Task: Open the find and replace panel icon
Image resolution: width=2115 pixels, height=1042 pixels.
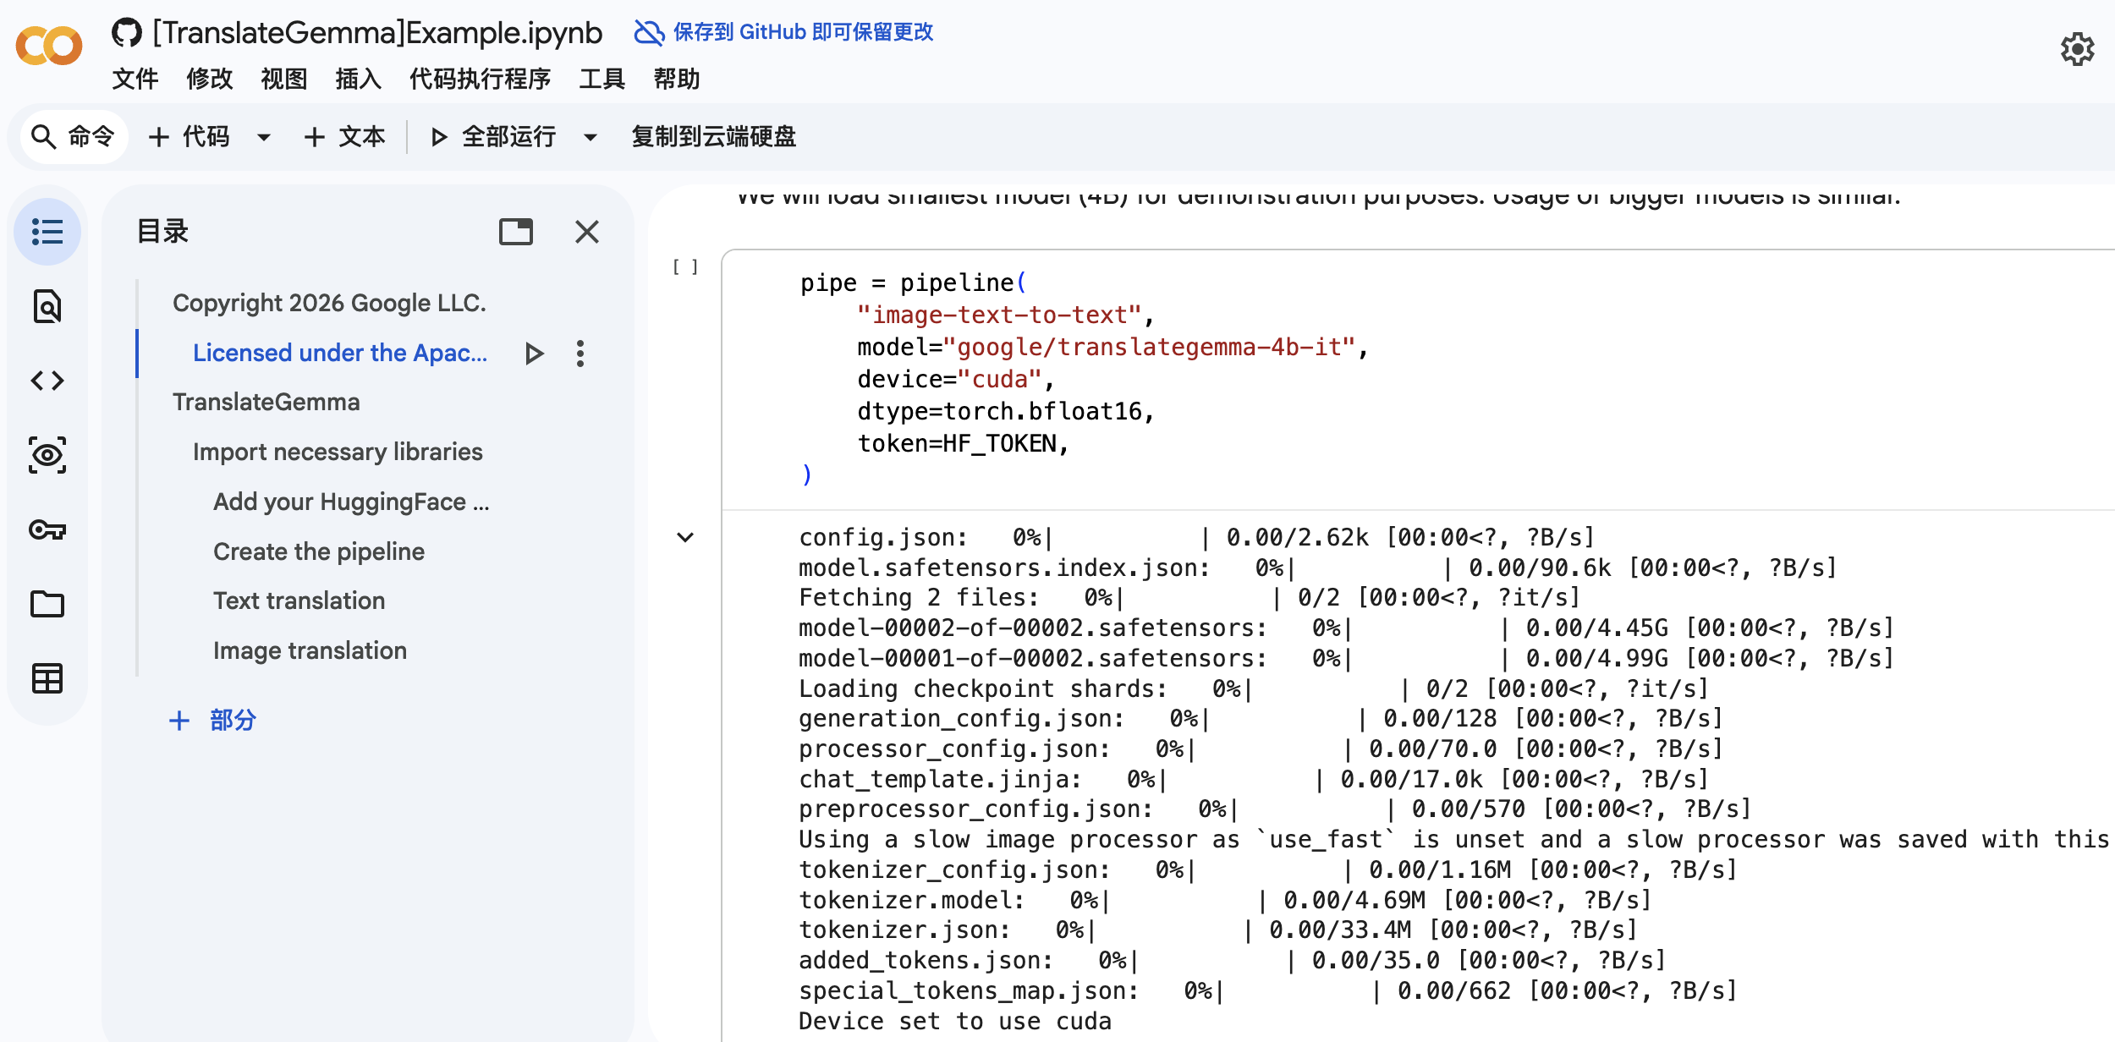Action: [47, 306]
